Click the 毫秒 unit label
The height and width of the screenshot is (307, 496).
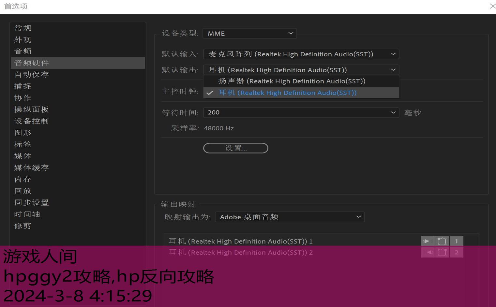point(413,113)
